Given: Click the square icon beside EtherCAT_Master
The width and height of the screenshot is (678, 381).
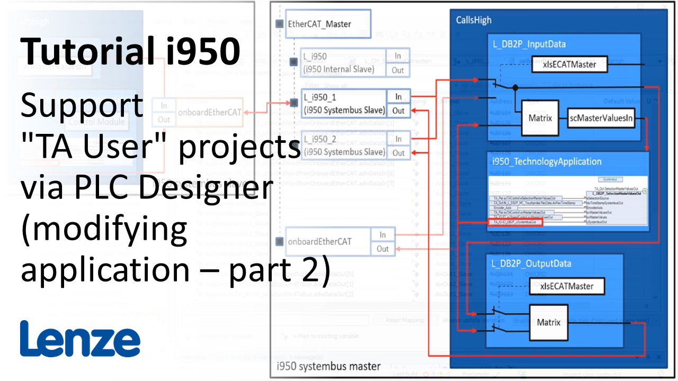Looking at the screenshot, I should pos(280,24).
